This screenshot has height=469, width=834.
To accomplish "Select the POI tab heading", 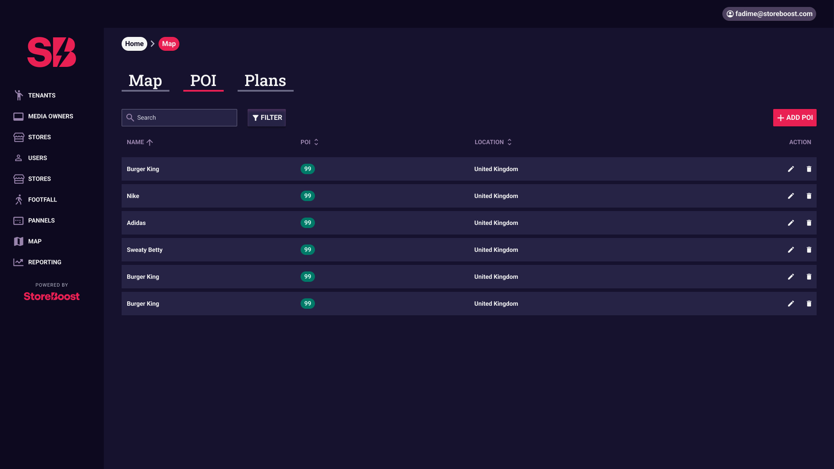I will 203,81.
